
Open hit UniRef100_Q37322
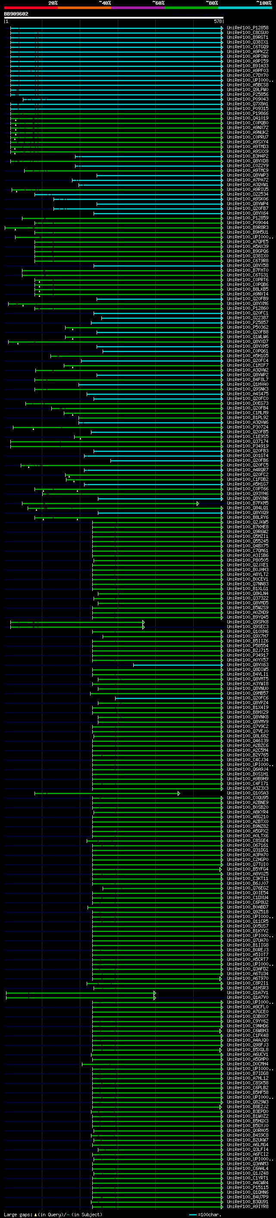(x=248, y=598)
